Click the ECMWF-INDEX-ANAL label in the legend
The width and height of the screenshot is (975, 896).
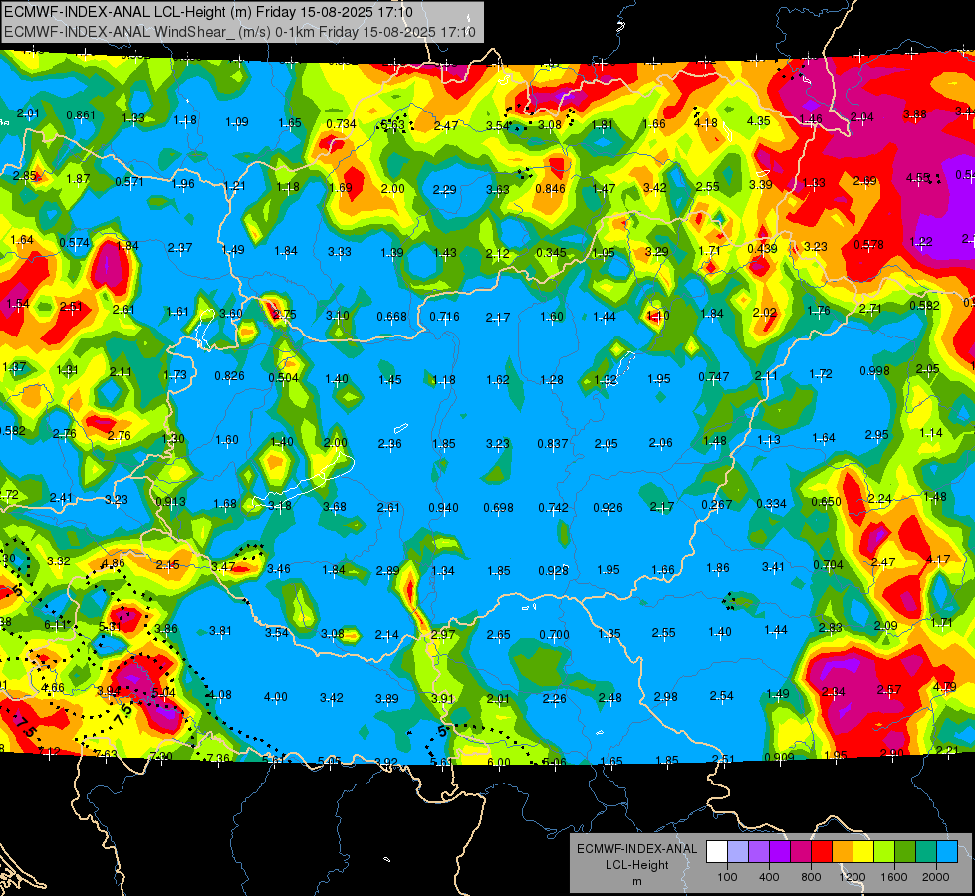636,849
